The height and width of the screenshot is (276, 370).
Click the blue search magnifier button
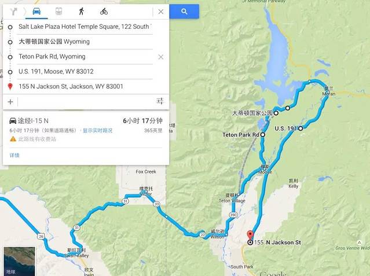click(x=184, y=12)
